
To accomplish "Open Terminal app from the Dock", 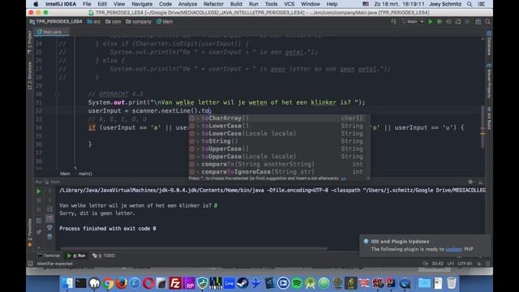I will [81, 283].
